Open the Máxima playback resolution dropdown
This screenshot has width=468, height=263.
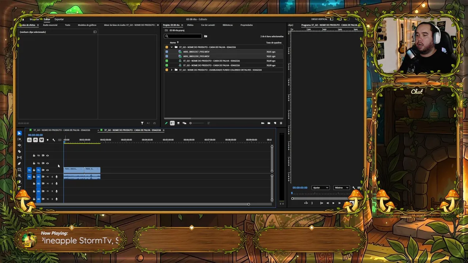point(341,188)
